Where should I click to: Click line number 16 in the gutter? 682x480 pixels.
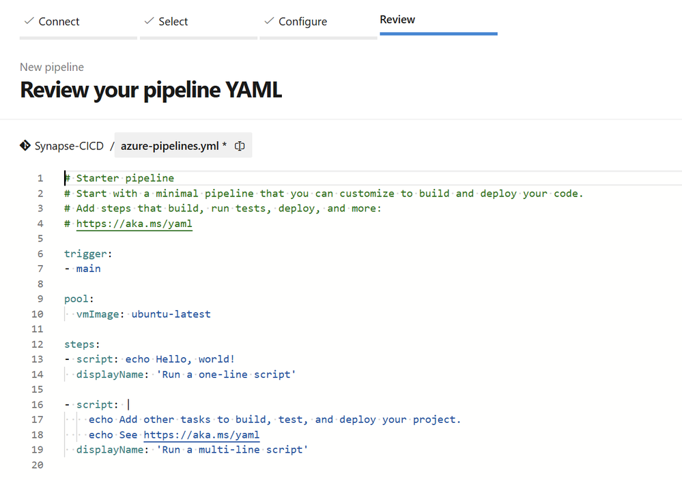[x=37, y=404]
